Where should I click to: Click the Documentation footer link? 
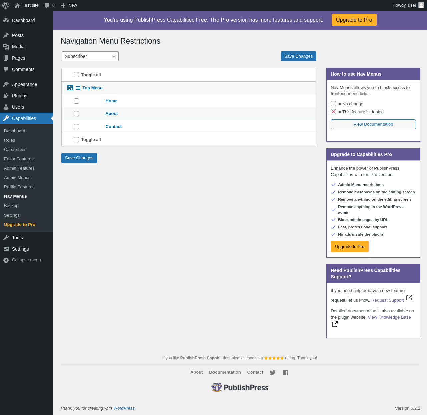[x=225, y=372]
